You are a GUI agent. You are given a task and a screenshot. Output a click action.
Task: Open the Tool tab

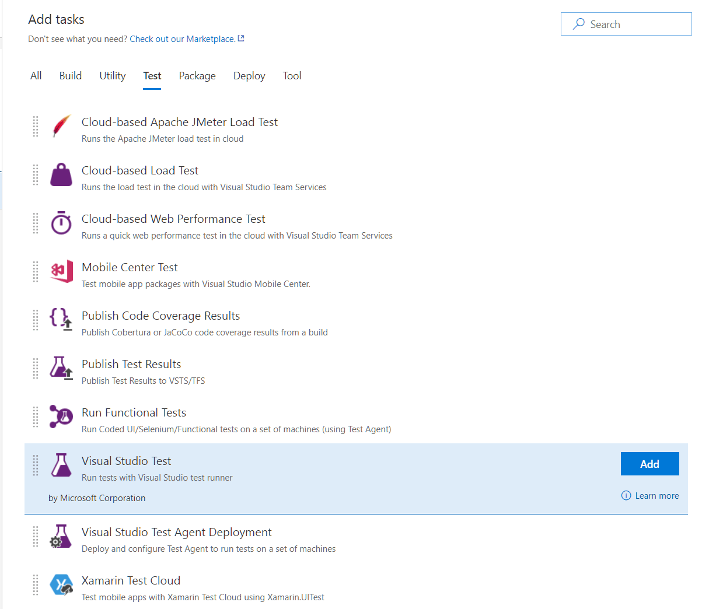pyautogui.click(x=292, y=76)
